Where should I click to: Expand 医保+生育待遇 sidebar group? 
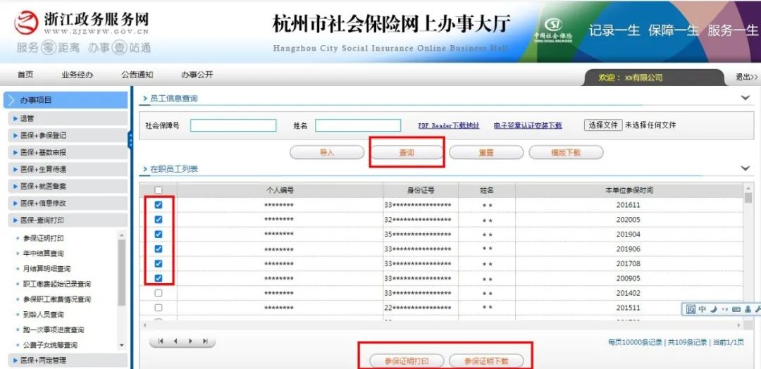pyautogui.click(x=68, y=169)
